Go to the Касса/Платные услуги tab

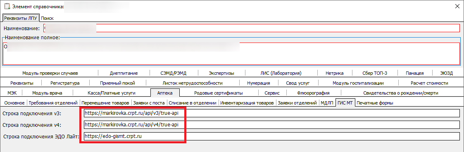pyautogui.click(x=111, y=93)
